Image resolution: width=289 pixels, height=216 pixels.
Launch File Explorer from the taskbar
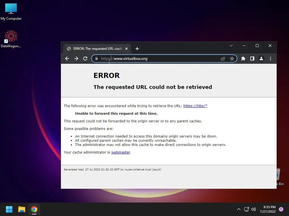click(x=22, y=209)
